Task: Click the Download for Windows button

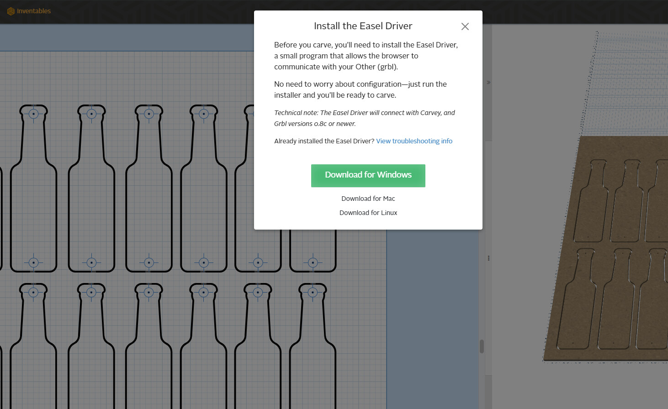Action: (368, 175)
